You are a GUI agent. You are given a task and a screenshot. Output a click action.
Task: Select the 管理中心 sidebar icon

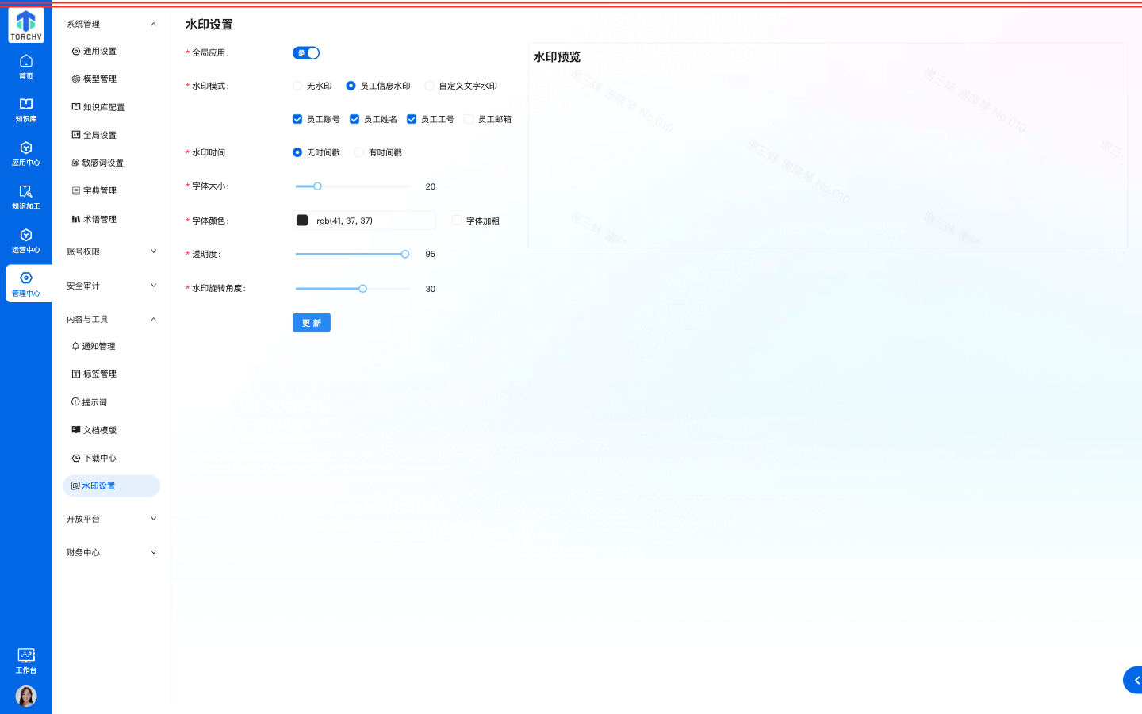(26, 284)
